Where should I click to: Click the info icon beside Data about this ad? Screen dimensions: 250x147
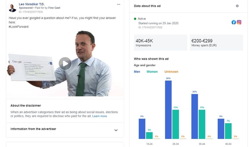coord(237,6)
